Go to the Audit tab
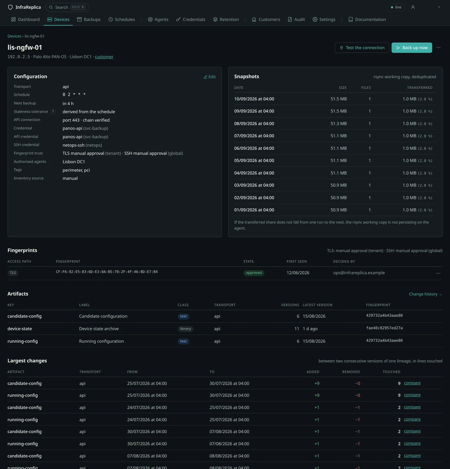 pos(296,19)
